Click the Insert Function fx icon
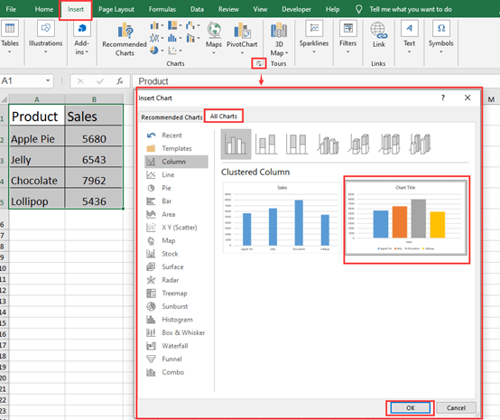 (119, 81)
